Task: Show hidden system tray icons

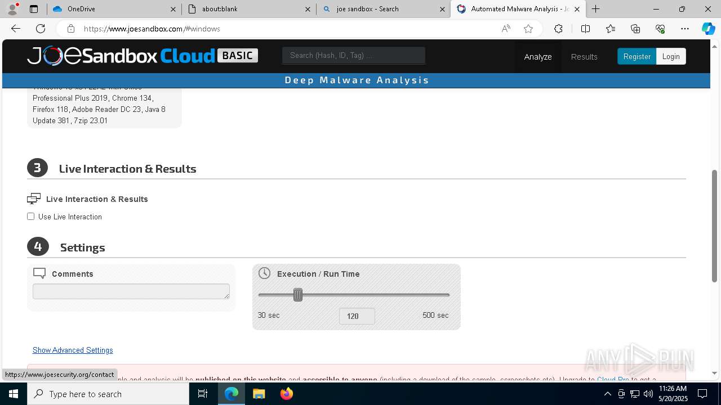Action: pyautogui.click(x=608, y=394)
